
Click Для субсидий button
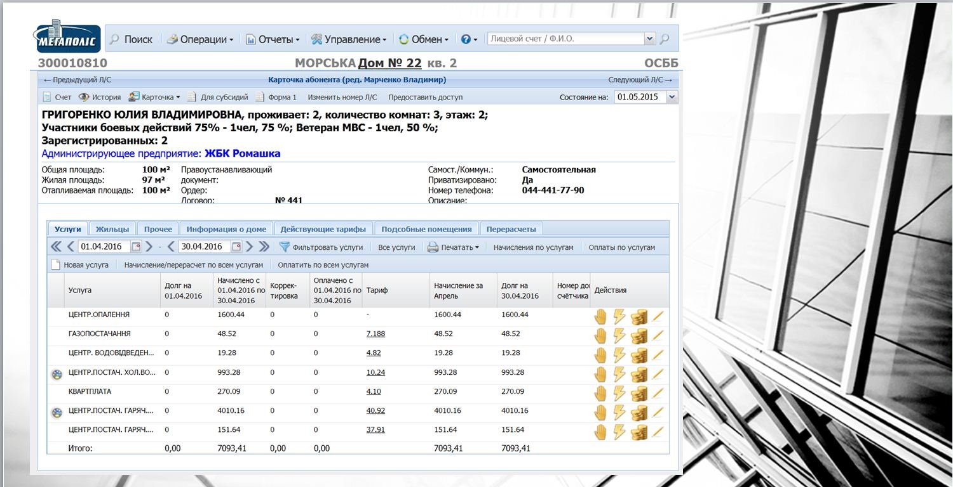pos(217,98)
